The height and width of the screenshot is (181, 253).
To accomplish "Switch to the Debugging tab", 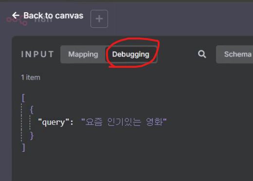I will tap(131, 54).
